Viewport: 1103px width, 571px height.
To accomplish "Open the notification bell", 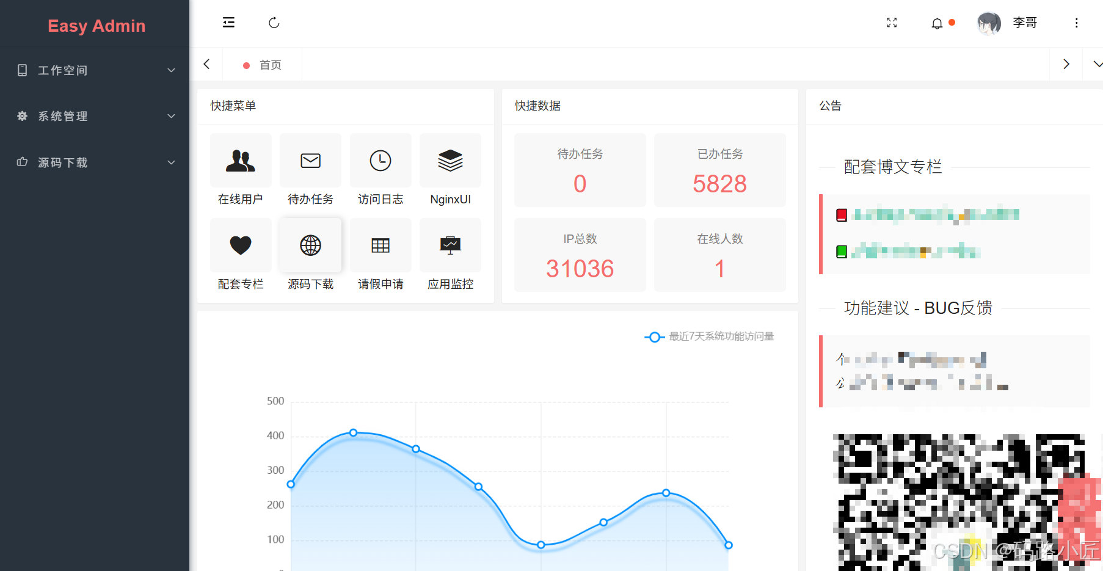I will tap(937, 23).
